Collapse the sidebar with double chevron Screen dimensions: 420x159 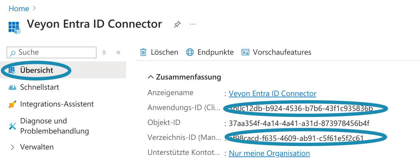[118, 52]
